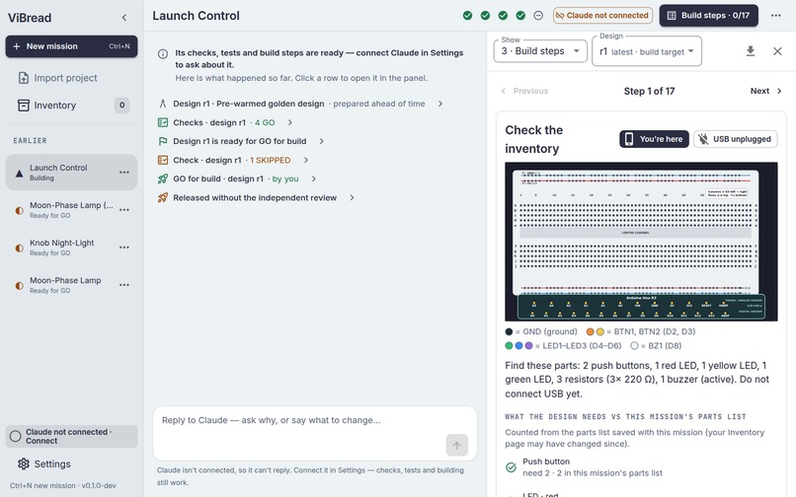The image size is (796, 497).
Task: Click Claude not connected · Connect in sidebar
Action: (x=71, y=436)
